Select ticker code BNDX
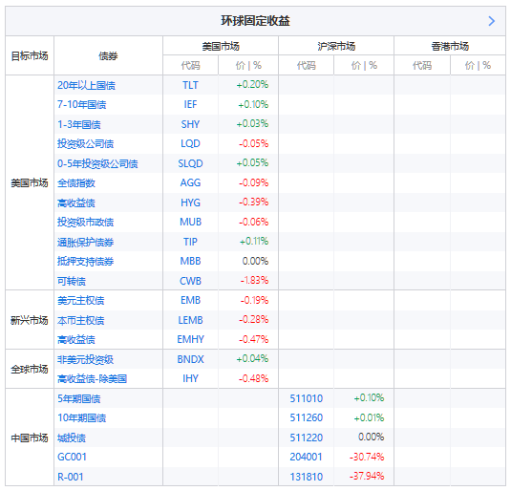Image resolution: width=511 pixels, height=491 pixels. 190,359
